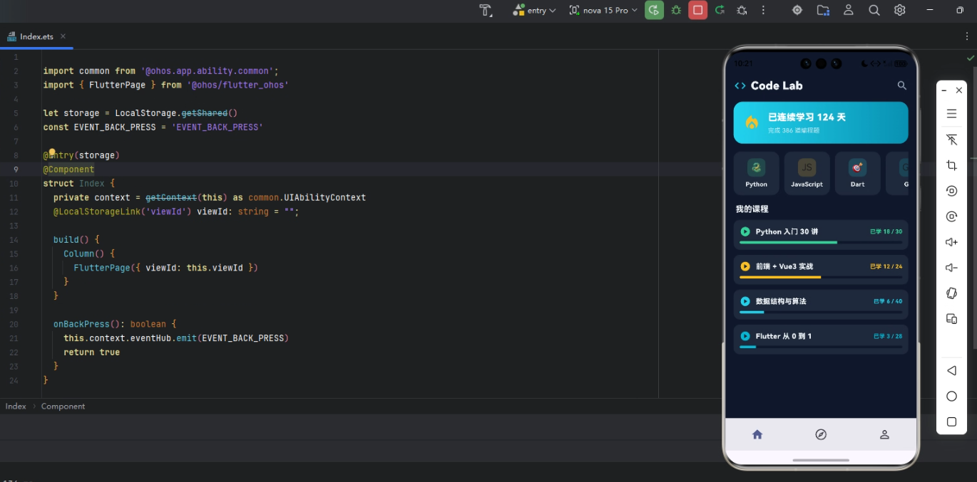Click 已学 6 / 40 progress label
977x482 pixels.
(x=888, y=301)
